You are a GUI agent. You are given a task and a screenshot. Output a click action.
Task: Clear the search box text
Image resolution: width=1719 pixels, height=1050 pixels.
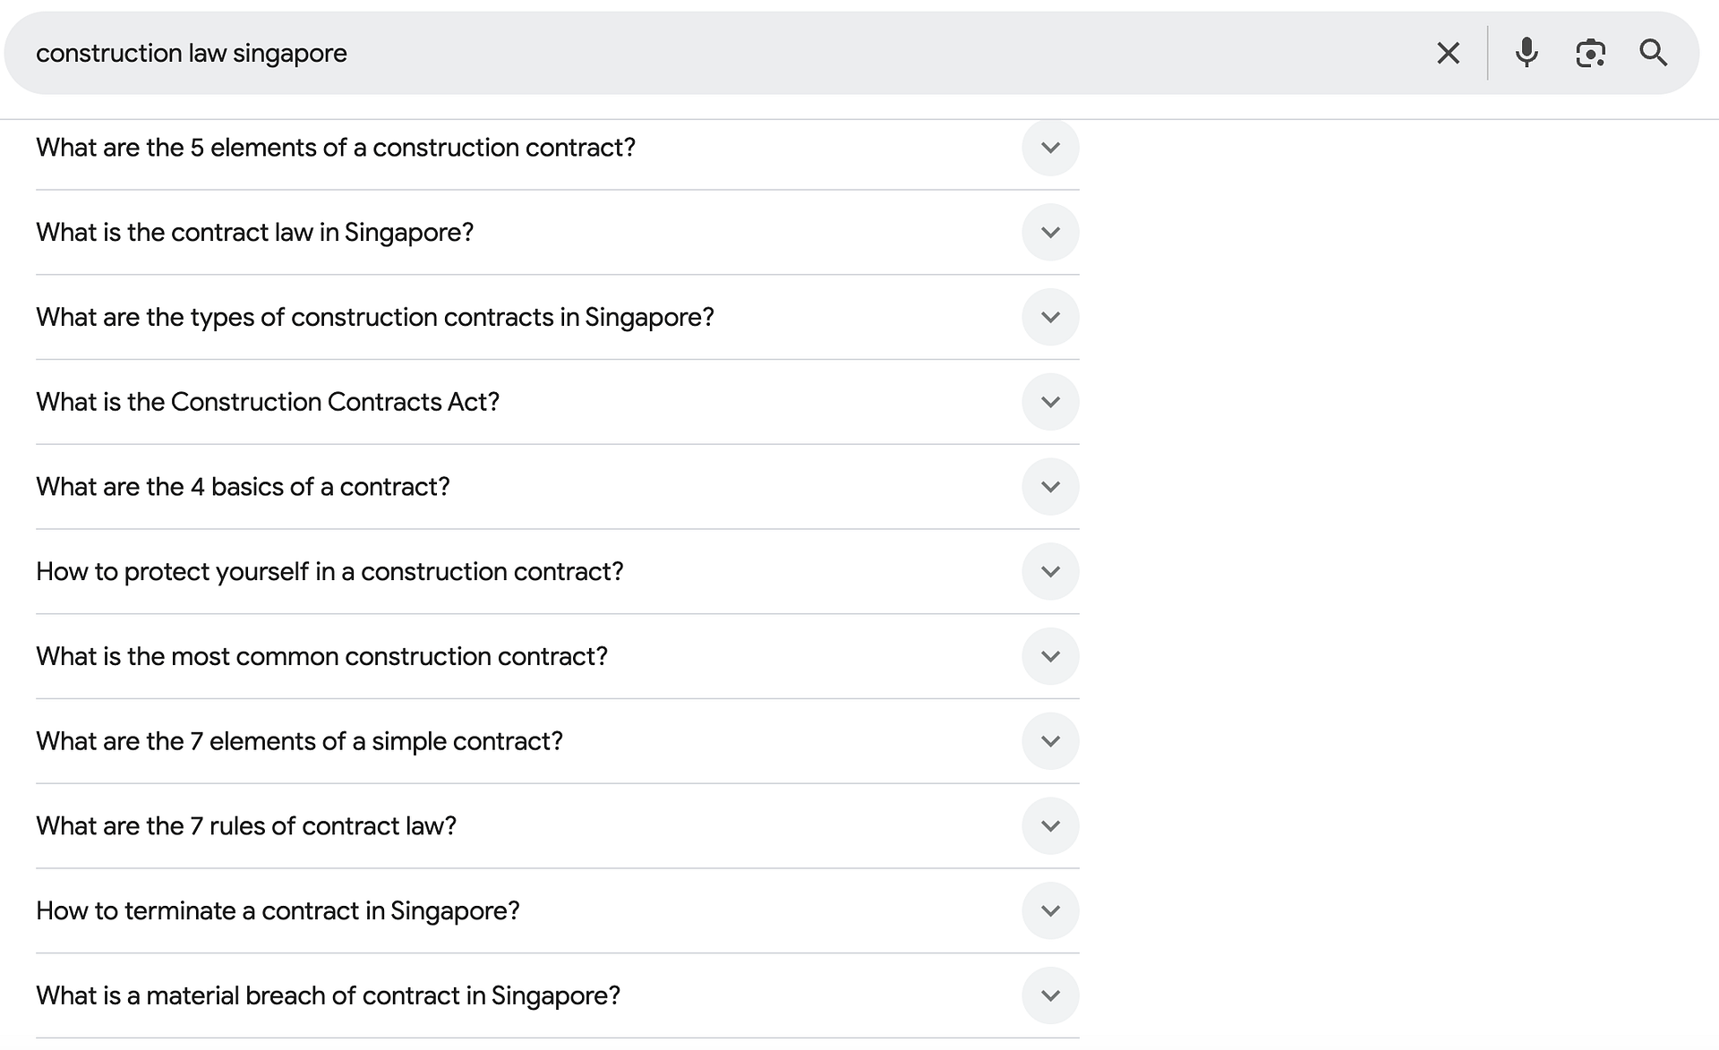click(x=1448, y=54)
